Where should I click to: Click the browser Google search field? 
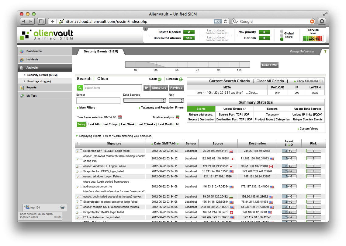(274, 21)
